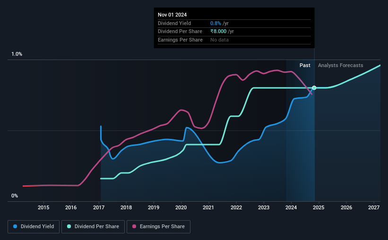
Task: Click the 2025 x-axis label
Action: pos(319,207)
